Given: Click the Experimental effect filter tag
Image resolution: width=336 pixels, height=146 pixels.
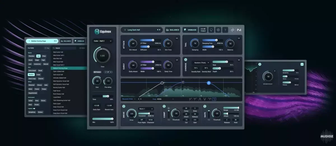Looking at the screenshot, I should coord(32,93).
